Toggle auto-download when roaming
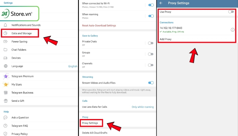Screen dimensions: 238x136 [x=151, y=16]
